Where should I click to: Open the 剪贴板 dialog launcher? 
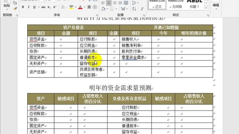17,15
